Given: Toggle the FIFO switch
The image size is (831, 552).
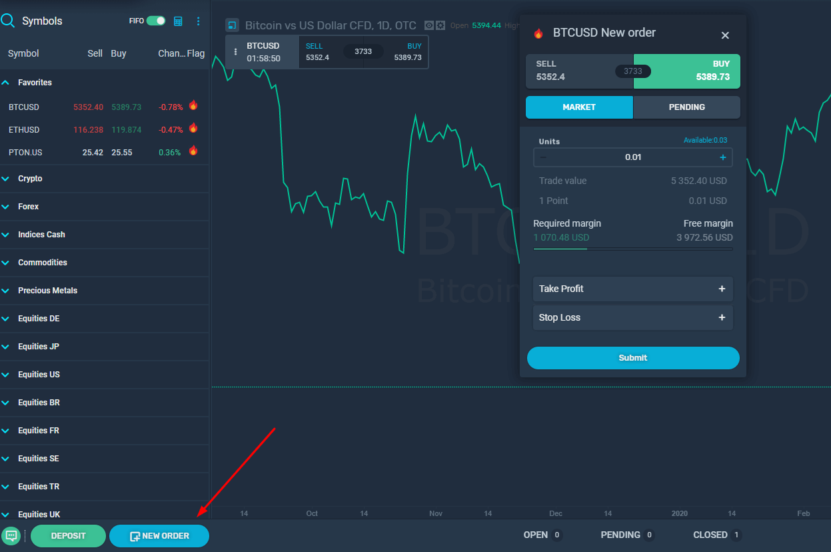Looking at the screenshot, I should [x=156, y=21].
